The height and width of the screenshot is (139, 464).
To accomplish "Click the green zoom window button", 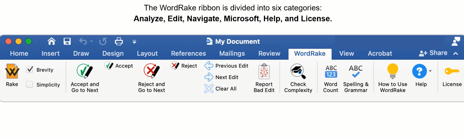I will click(x=28, y=41).
